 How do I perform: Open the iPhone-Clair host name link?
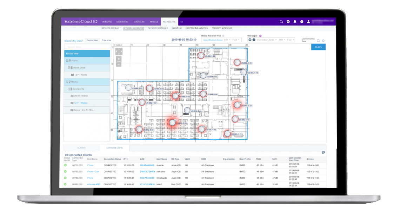[93, 172]
